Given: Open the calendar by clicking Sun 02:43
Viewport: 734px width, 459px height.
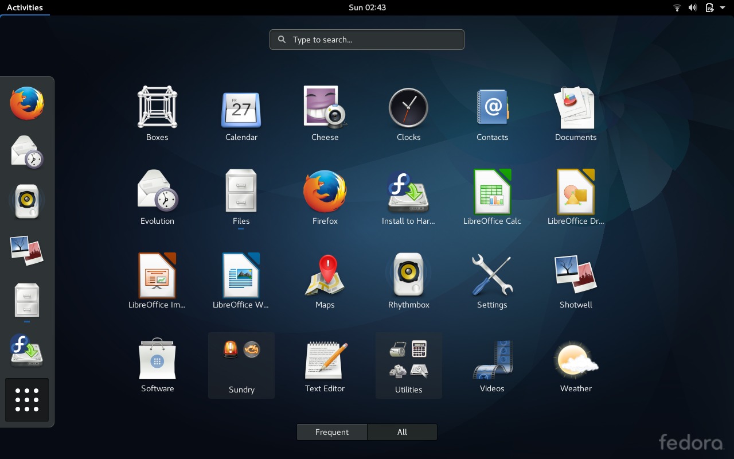Looking at the screenshot, I should 367,7.
